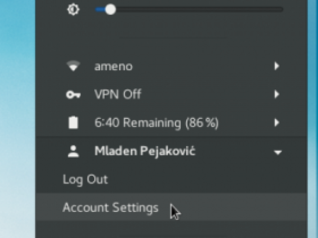Click the user avatar icon
Screen dimensions: 318x238
click(x=73, y=151)
